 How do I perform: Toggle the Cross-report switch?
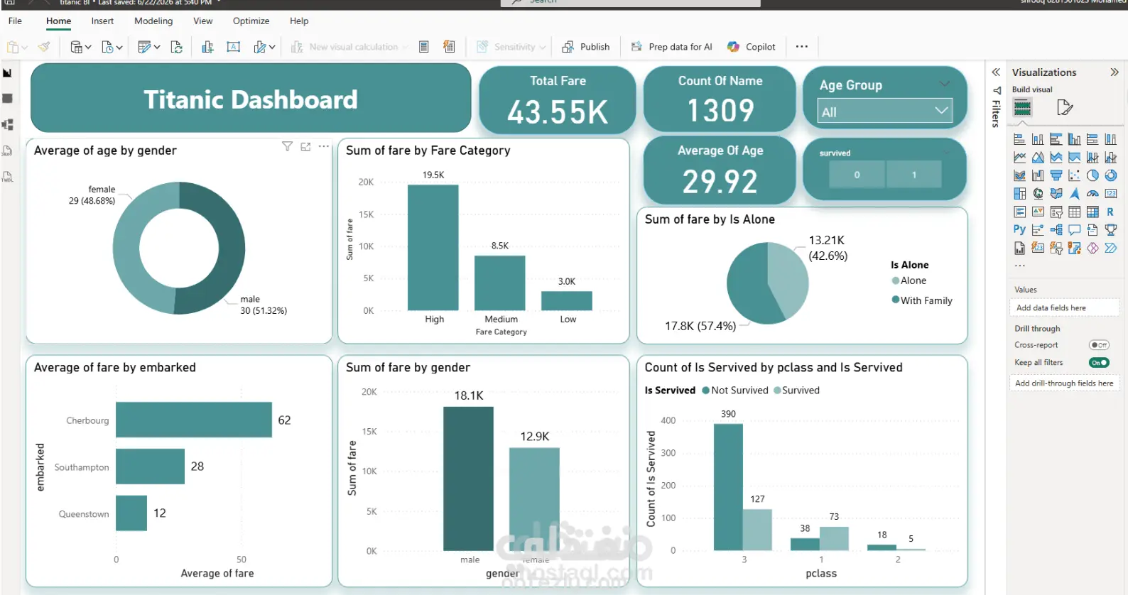pos(1099,345)
